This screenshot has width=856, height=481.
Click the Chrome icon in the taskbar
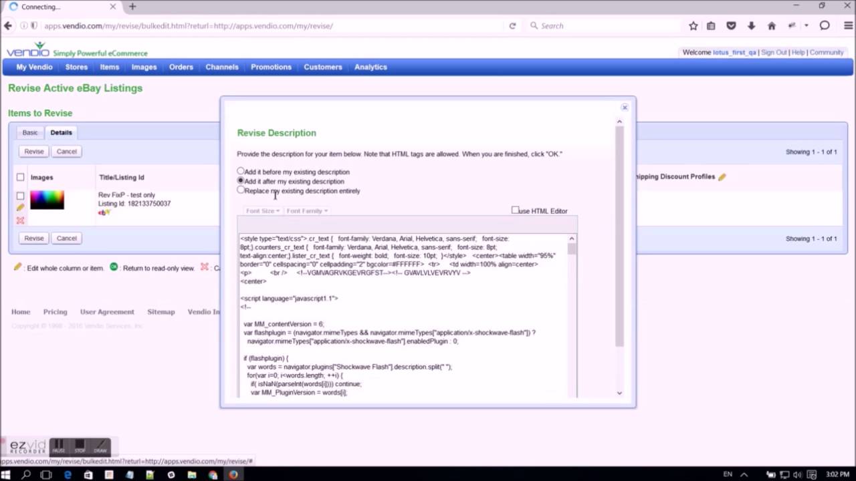[x=213, y=474]
